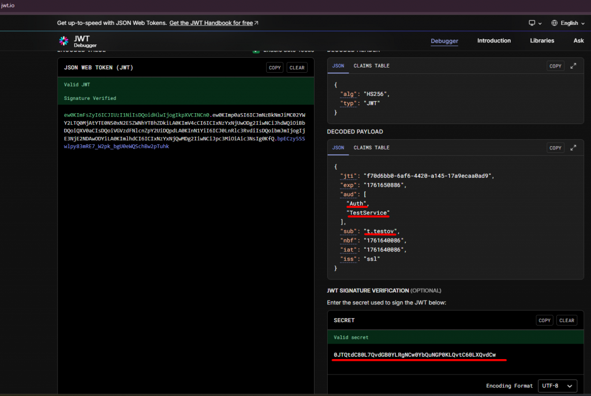Copy the secret value
591x396 pixels.
coord(544,320)
